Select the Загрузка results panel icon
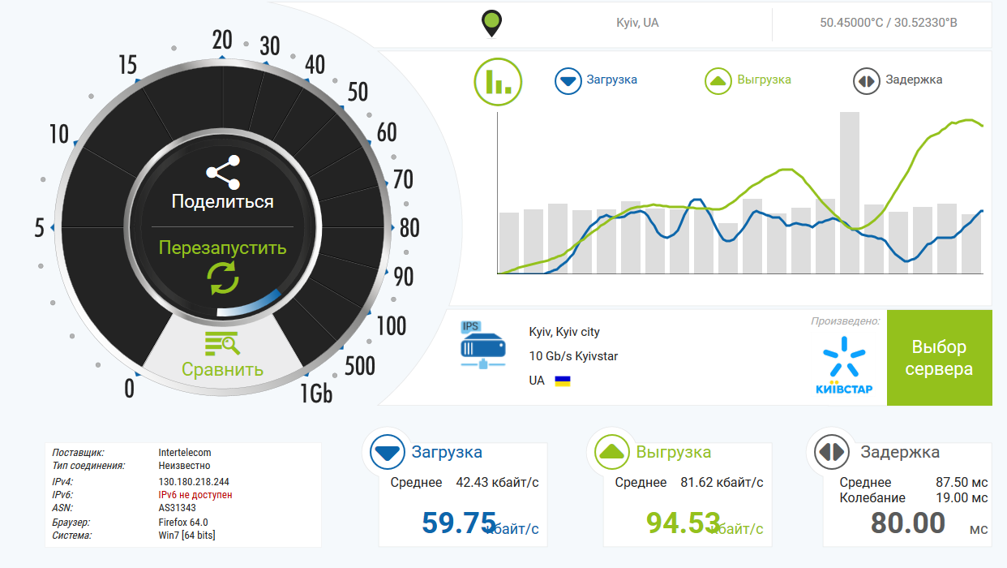The height and width of the screenshot is (568, 1007). coord(387,453)
